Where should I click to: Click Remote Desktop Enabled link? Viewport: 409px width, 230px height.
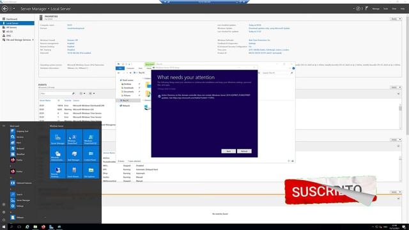pyautogui.click(x=71, y=47)
